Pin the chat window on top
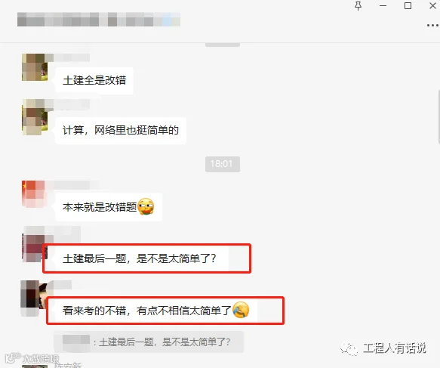Viewport: 440px width, 368px height. point(358,6)
